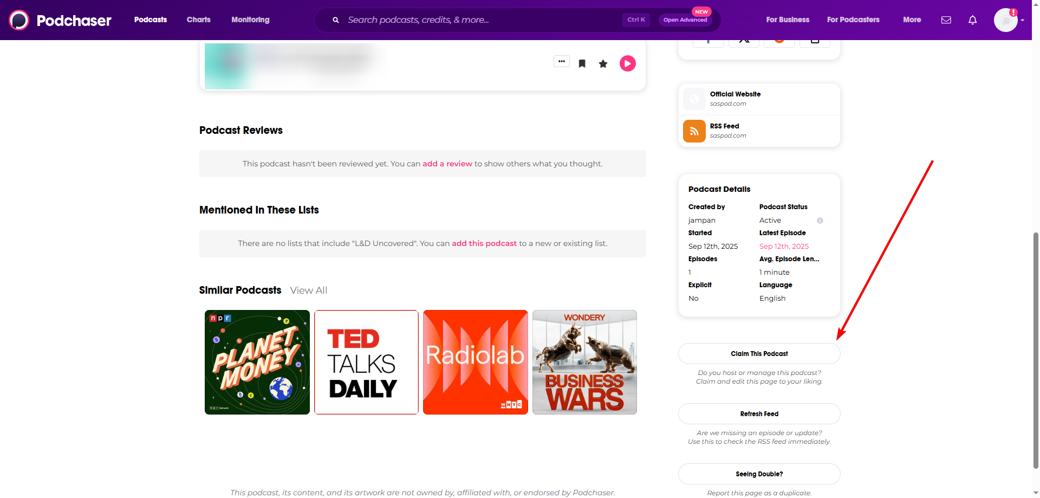The image size is (1040, 498).
Task: Open the More menu in header
Action: [x=912, y=20]
